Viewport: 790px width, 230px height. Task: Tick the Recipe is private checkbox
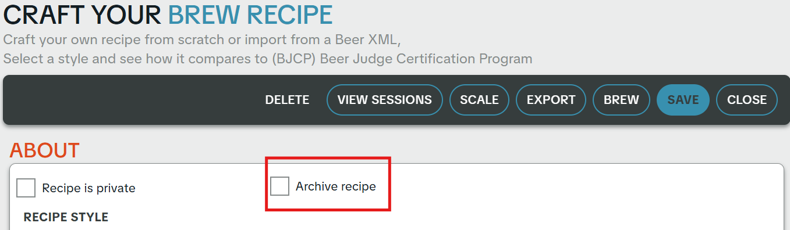tap(26, 188)
